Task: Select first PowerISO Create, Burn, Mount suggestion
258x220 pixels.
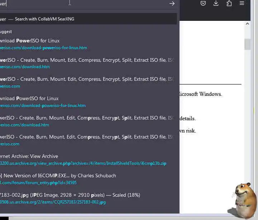Action: click(87, 60)
